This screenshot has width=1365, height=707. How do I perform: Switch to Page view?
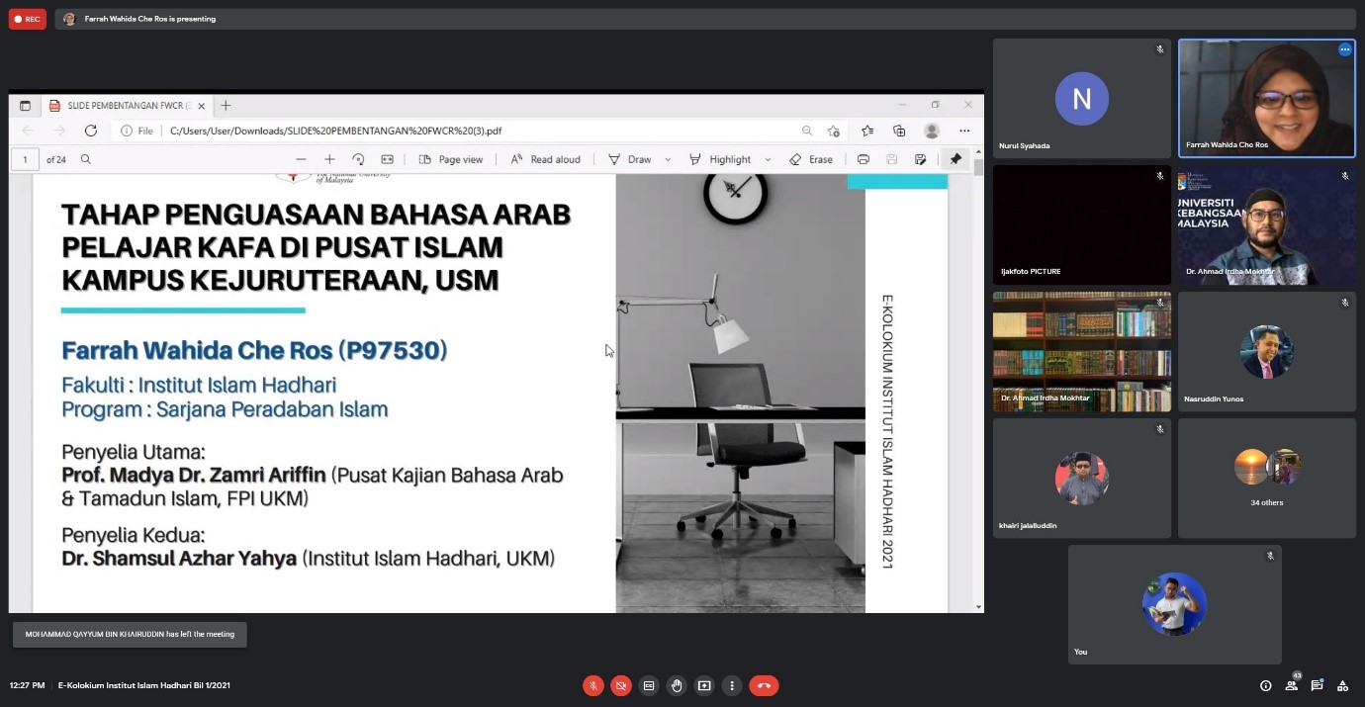pos(451,159)
